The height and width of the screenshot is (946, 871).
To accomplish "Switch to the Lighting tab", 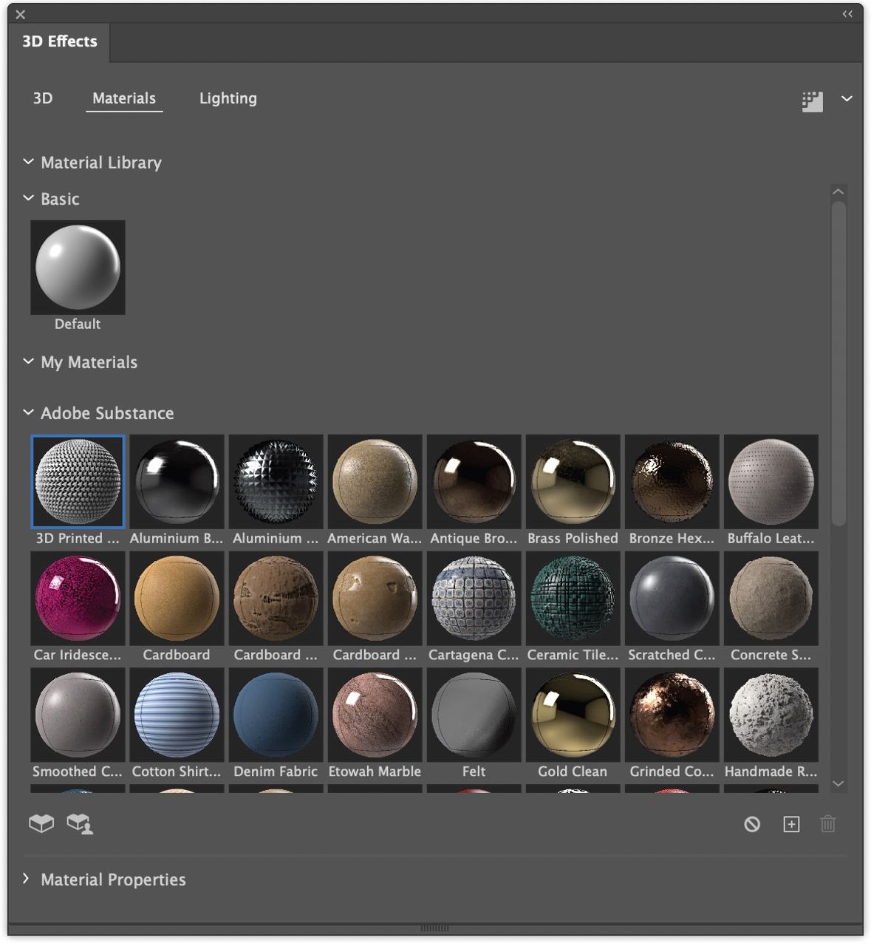I will [x=228, y=98].
